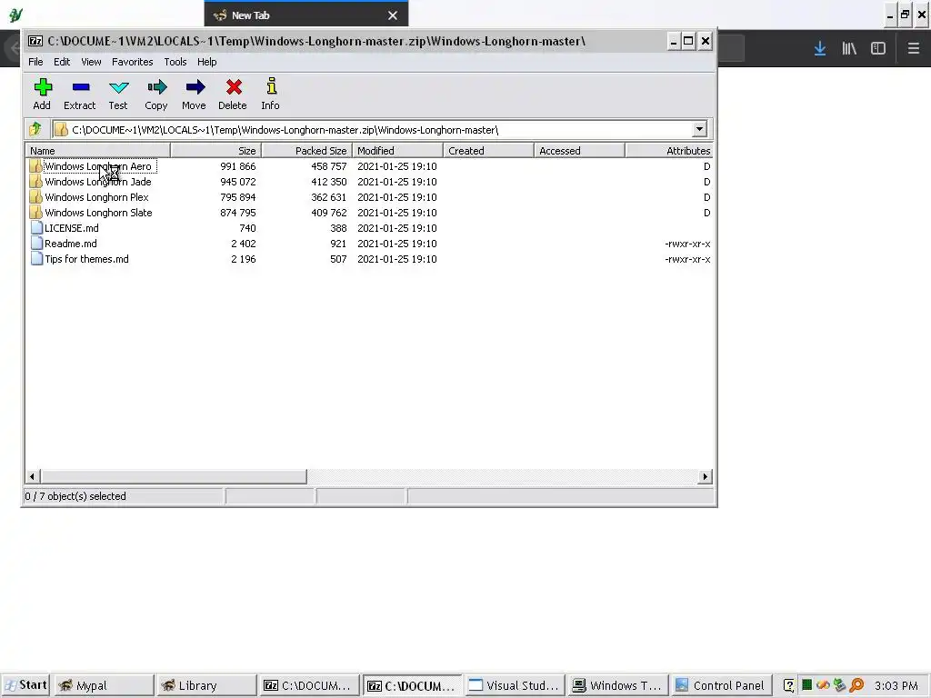The height and width of the screenshot is (698, 931).
Task: Click the green square tray icon
Action: (x=806, y=685)
